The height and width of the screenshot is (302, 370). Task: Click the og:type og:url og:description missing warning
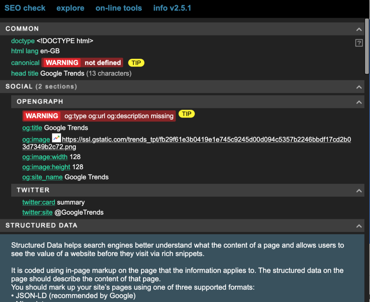click(x=99, y=116)
